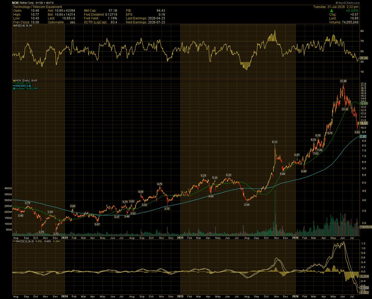Select the MA(200) 8.96 legend entry
Screen dimensions: 372x299
pos(22,86)
